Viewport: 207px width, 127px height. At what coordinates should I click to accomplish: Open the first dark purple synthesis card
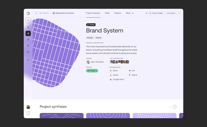62,116
